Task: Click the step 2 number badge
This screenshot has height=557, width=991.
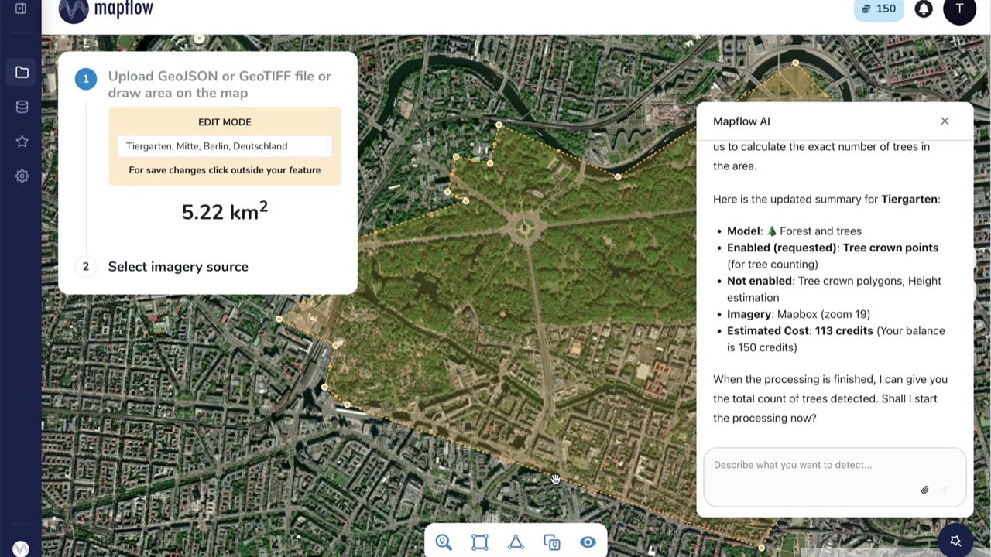Action: tap(86, 266)
